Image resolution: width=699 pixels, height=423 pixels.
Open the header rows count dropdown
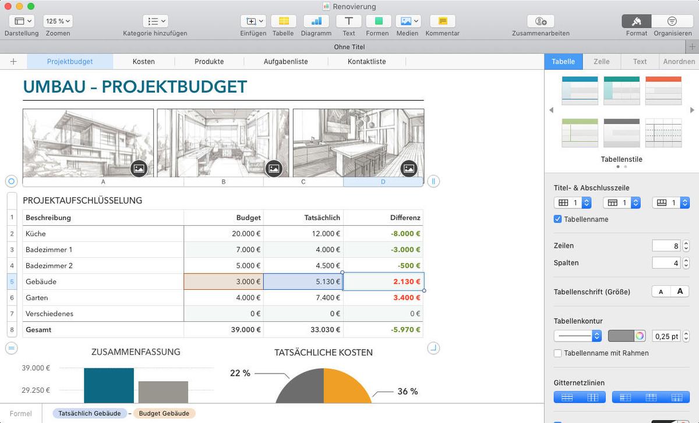coord(622,202)
